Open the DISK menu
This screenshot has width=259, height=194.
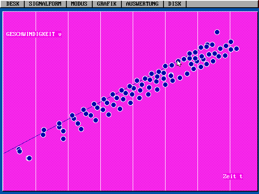(x=175, y=4)
